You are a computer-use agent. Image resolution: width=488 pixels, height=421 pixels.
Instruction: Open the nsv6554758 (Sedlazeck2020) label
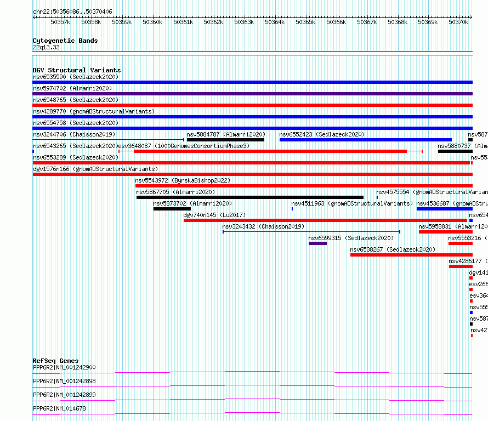[x=76, y=123]
